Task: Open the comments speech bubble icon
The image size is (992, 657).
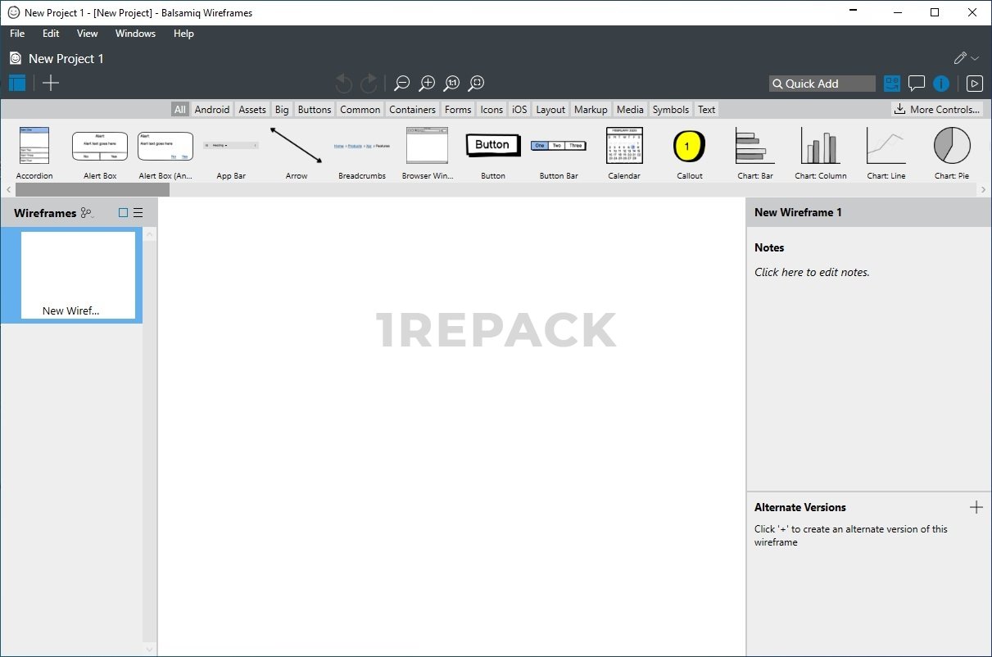Action: click(x=917, y=84)
